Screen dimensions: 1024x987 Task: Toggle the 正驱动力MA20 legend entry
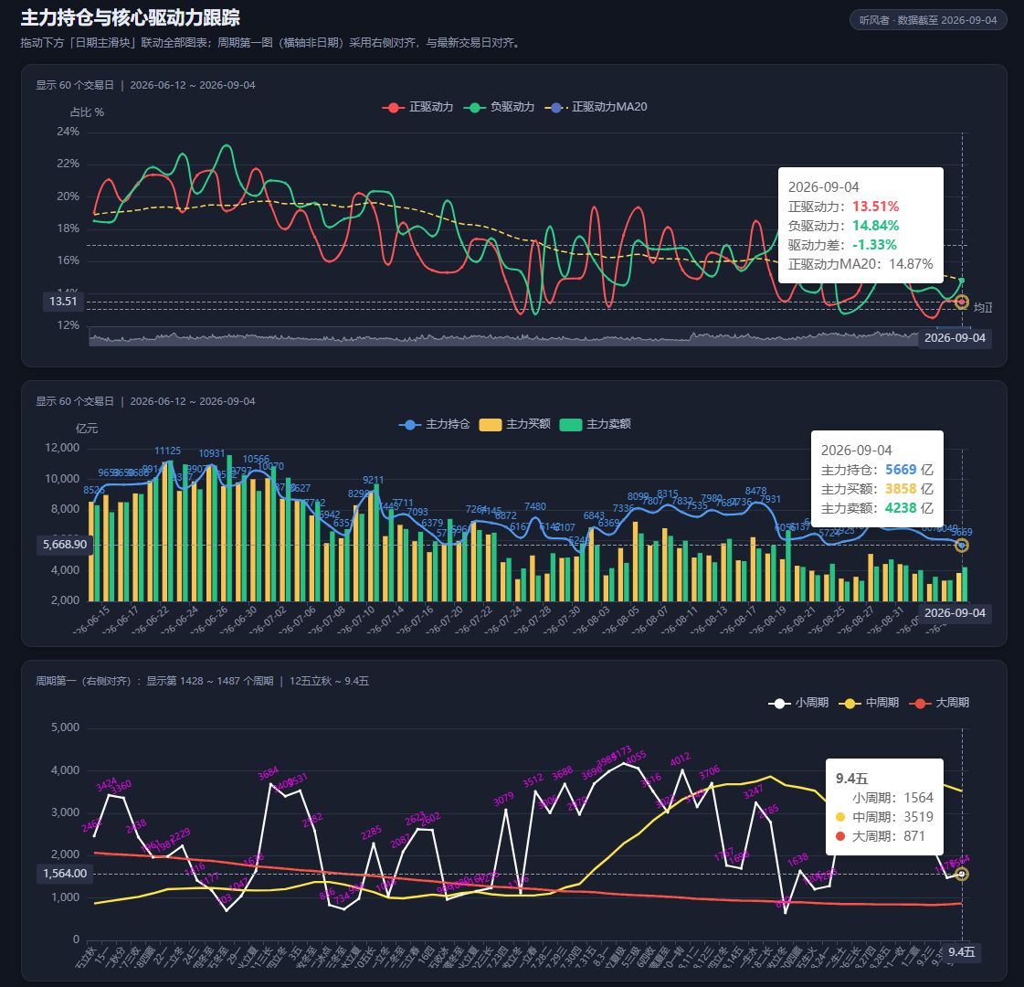596,107
